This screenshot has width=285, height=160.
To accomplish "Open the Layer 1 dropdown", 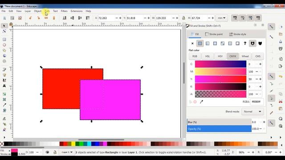I will point(67,152).
